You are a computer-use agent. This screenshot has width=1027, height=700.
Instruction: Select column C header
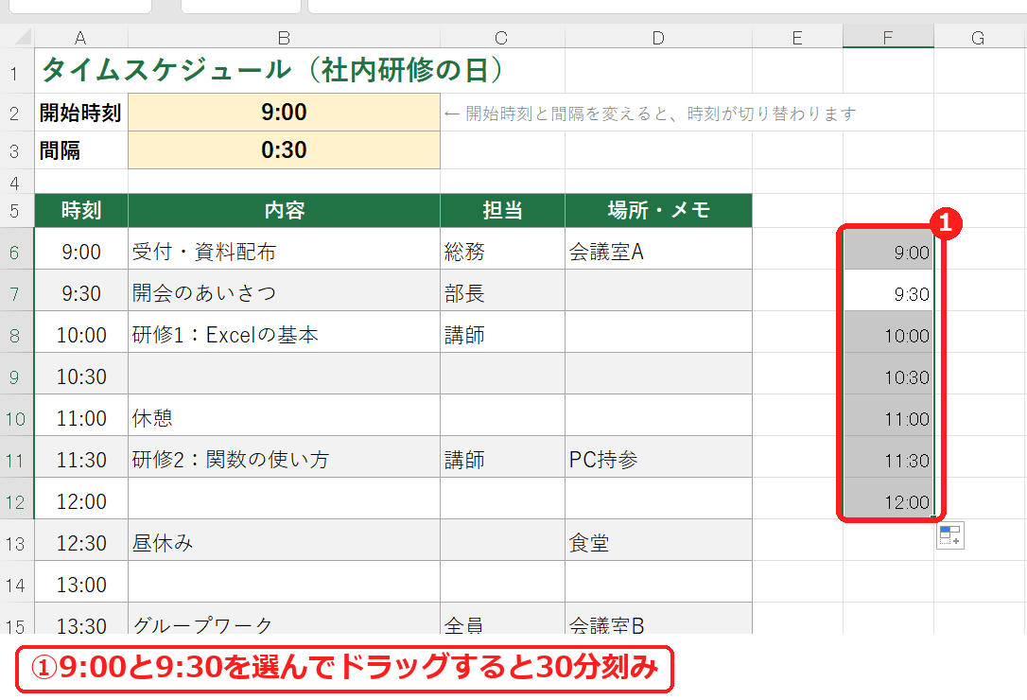tap(502, 37)
